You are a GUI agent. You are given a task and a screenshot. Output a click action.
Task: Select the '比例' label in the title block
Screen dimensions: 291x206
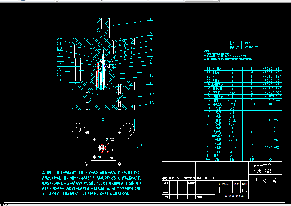coord(244,184)
